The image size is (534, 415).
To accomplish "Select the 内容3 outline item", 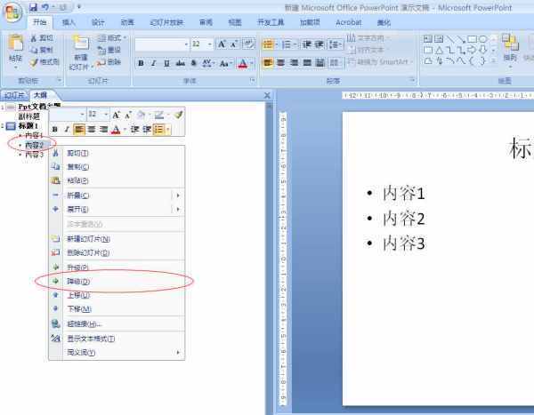I will pos(34,155).
